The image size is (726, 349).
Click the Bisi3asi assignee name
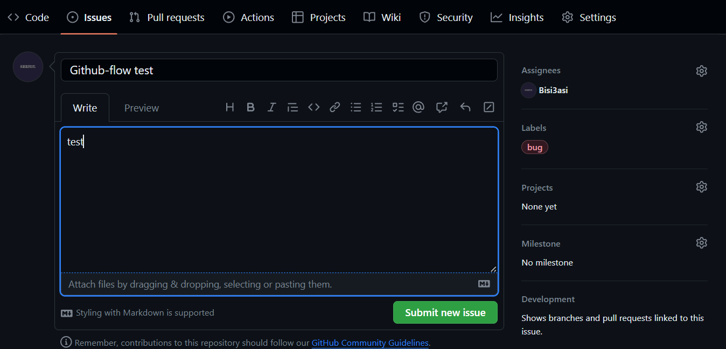pos(553,90)
